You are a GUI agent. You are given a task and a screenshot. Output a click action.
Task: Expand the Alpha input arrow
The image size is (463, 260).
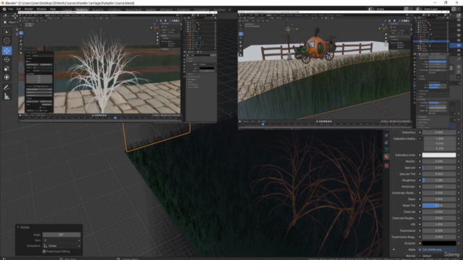(x=394, y=249)
